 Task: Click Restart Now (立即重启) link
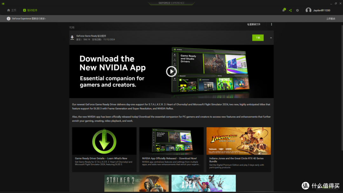pos(331,19)
